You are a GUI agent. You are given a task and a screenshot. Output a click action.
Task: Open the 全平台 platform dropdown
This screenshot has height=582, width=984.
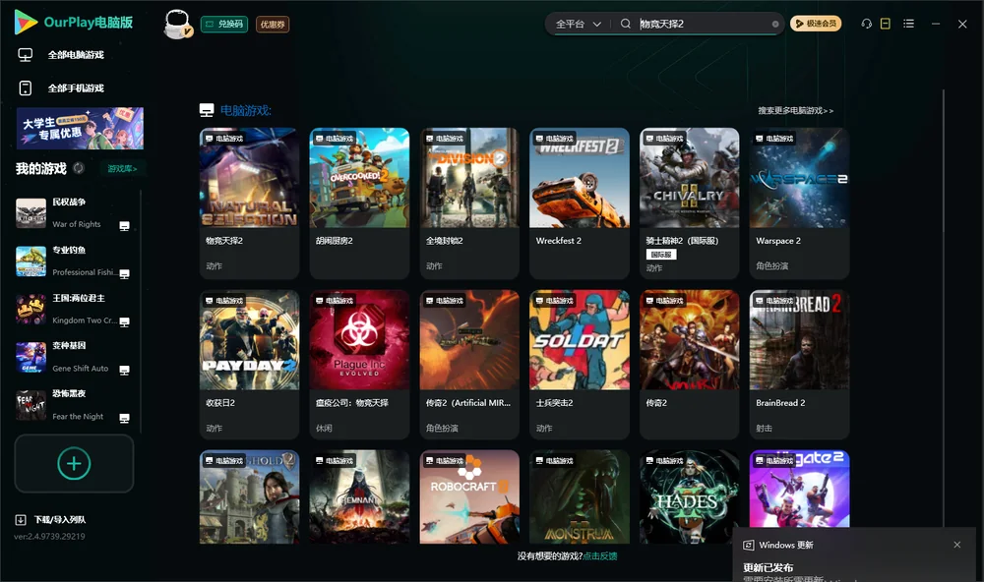click(578, 24)
